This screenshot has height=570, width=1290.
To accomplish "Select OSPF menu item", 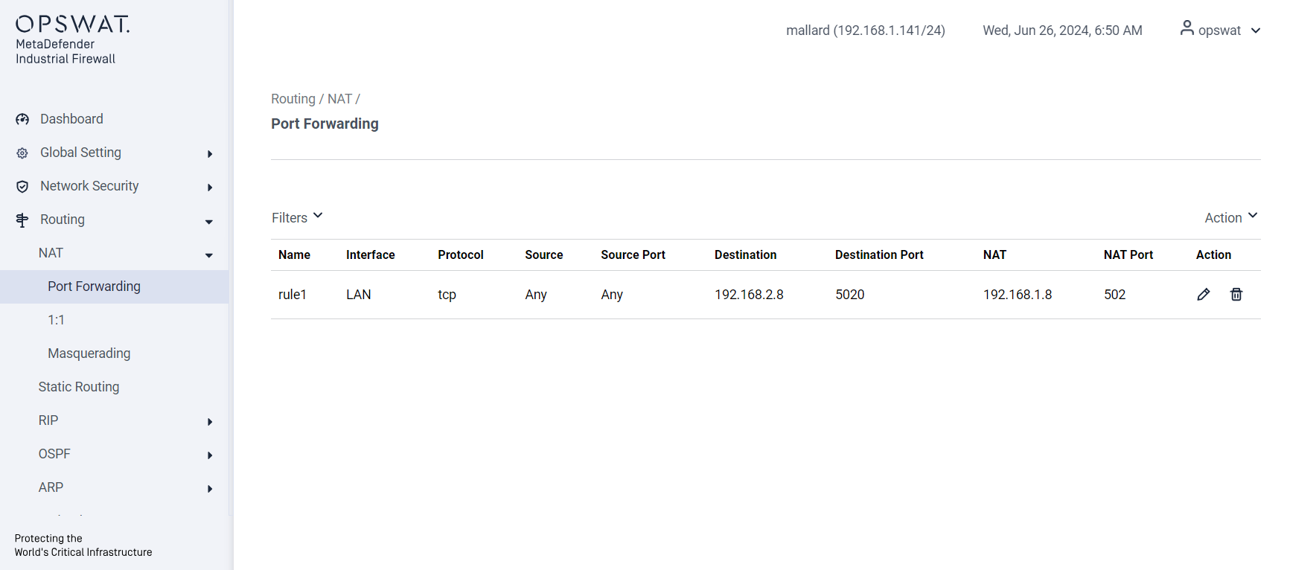I will pos(54,454).
